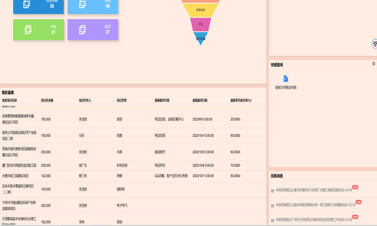Screen dimensions: 377x226
Task: Select the yellow 资格审核 funnel segment
Action: coord(201,10)
